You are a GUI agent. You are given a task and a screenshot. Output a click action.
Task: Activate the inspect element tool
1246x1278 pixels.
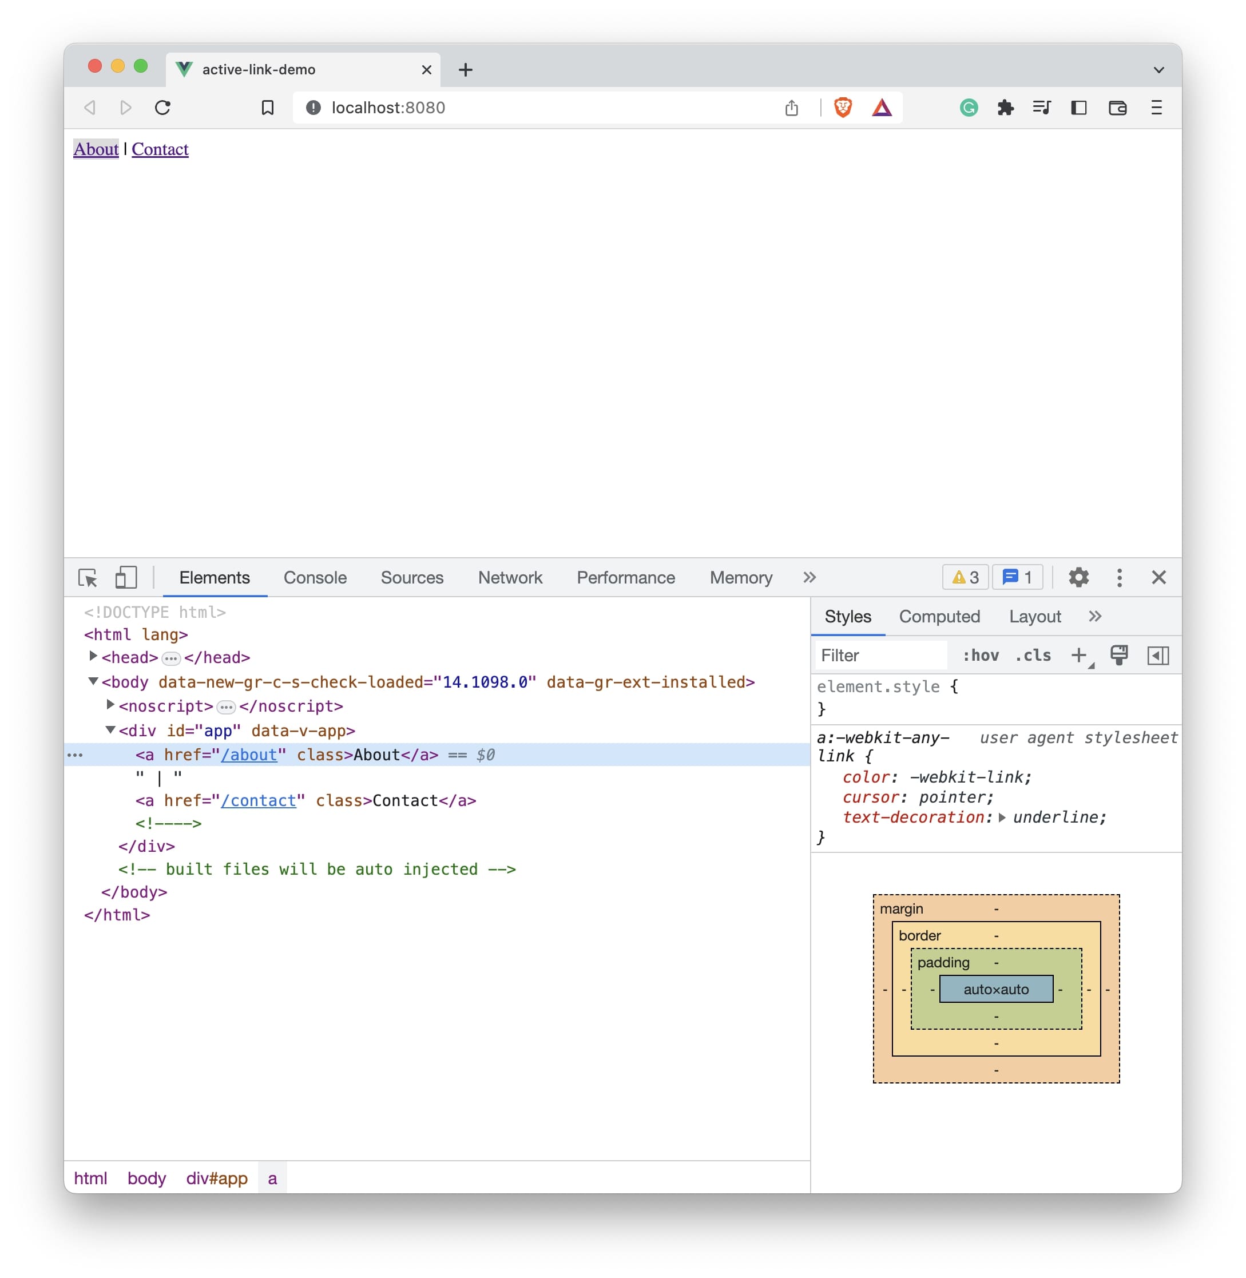[88, 578]
